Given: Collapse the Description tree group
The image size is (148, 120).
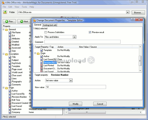Looking at the screenshot, I should pos(3,54).
